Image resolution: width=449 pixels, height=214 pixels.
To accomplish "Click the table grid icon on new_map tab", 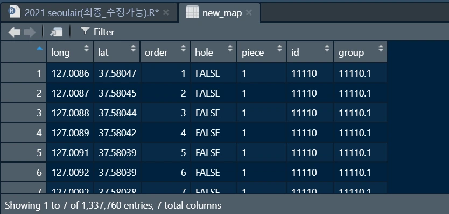I will [x=192, y=12].
